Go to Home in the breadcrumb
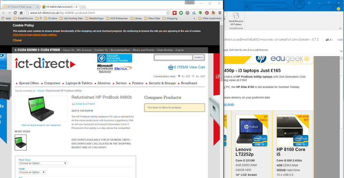 (41, 91)
